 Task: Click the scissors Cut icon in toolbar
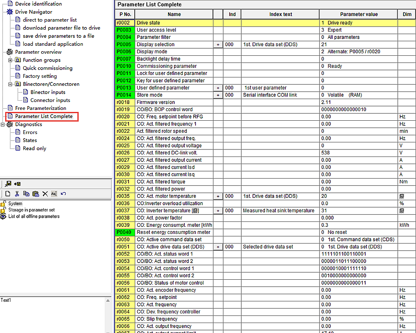[17, 194]
